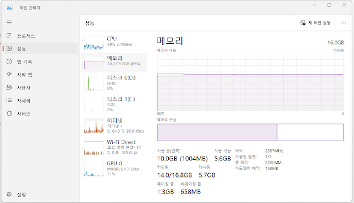This screenshot has width=354, height=203.
Task: Click the 프로세스 (Processes) sidebar icon
Action: (9, 35)
